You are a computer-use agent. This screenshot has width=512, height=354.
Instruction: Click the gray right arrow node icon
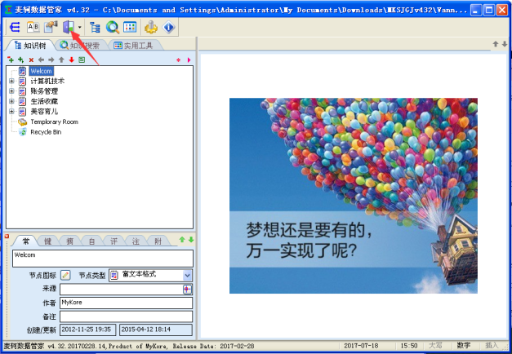coord(51,60)
